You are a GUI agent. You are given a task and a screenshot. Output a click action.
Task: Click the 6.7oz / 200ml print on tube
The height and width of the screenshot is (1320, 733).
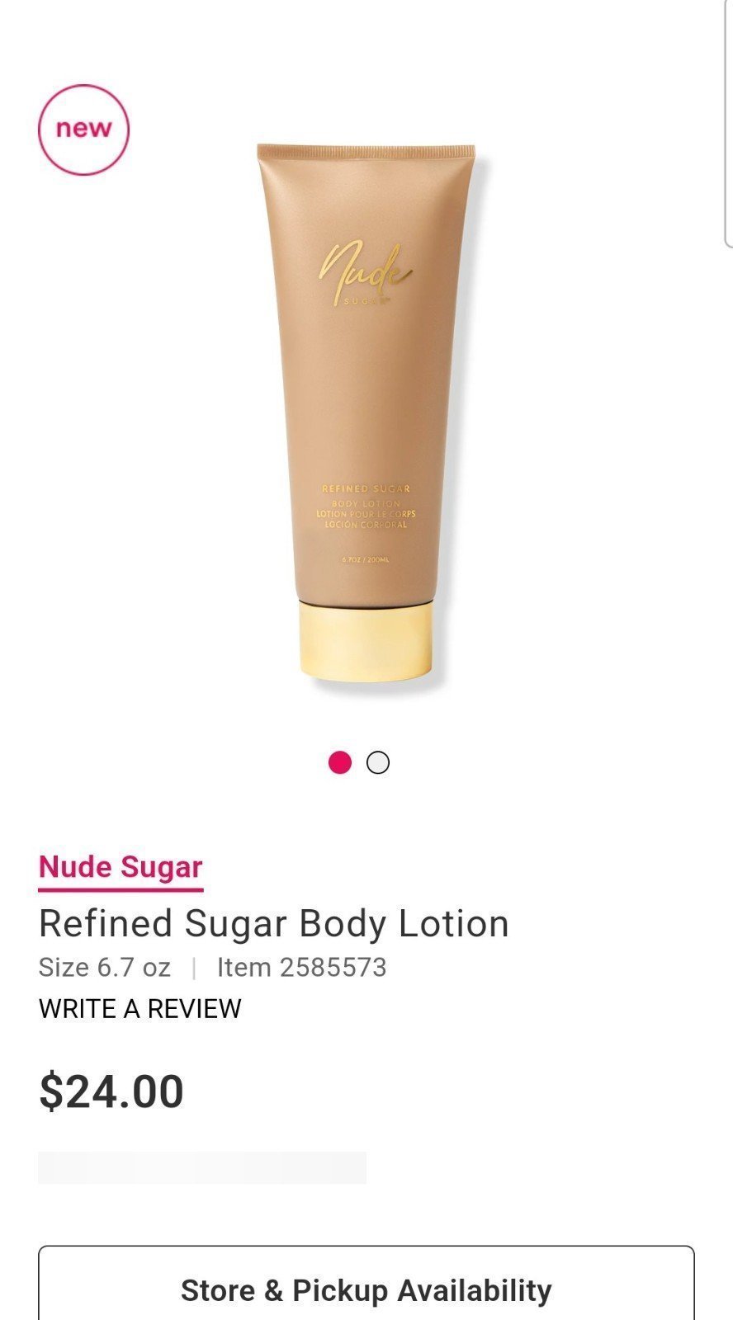[x=366, y=560]
